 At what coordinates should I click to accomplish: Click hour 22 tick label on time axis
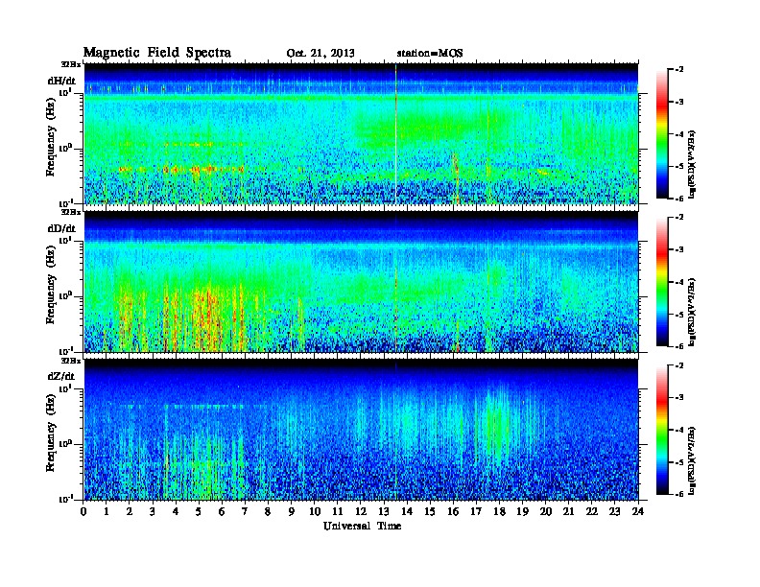(x=592, y=511)
